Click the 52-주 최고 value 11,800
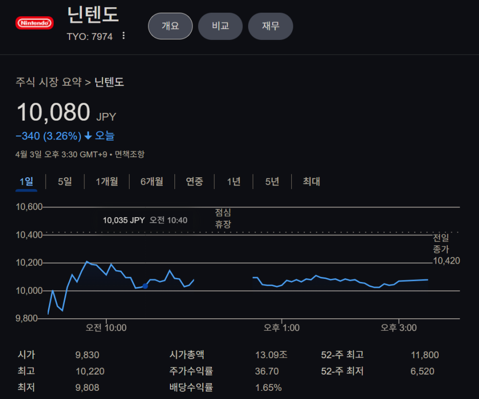The image size is (479, 399). coord(425,355)
